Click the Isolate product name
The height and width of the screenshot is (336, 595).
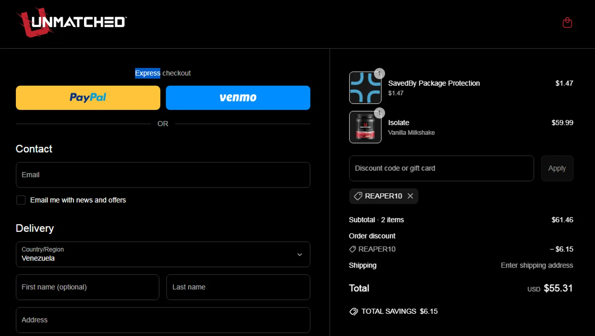[x=399, y=123]
